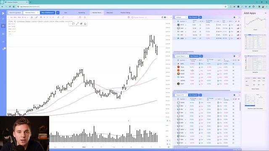This screenshot has width=269, height=151.
Task: Select the QQQ row in top watchlist
Action: click(207, 38)
